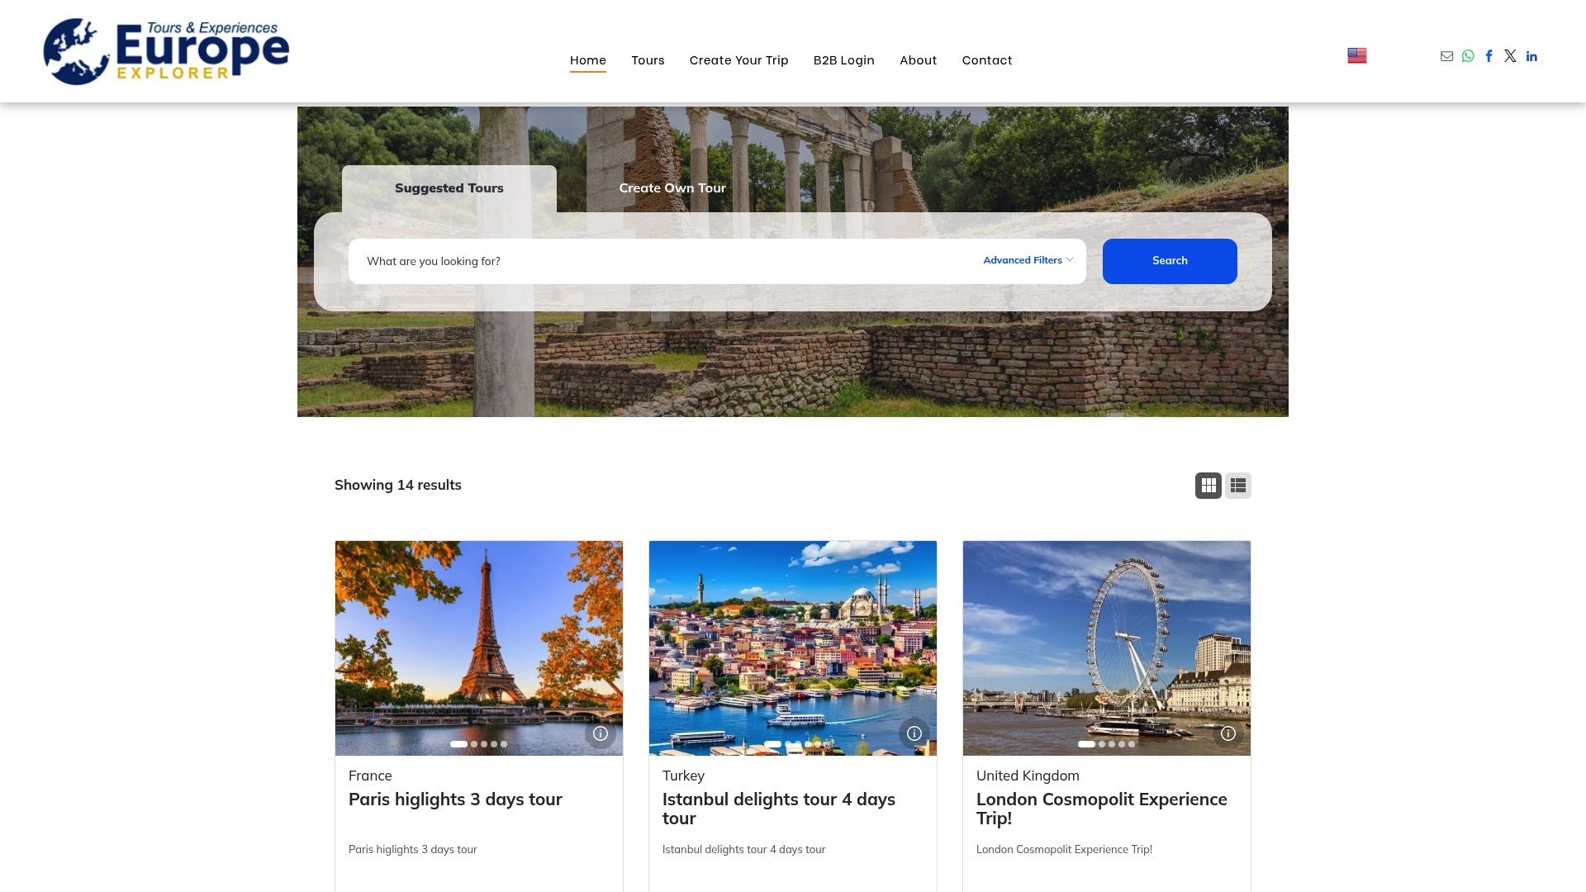
Task: Expand the Advanced Filters dropdown
Action: [1027, 260]
